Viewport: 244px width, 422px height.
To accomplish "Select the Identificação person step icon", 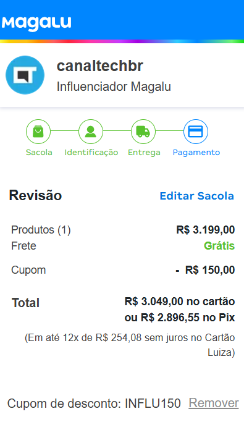I will [x=91, y=132].
